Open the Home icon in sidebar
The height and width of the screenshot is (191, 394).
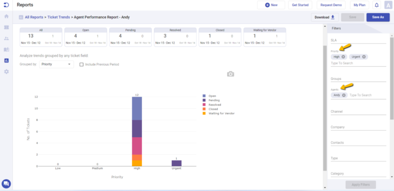point(7,16)
